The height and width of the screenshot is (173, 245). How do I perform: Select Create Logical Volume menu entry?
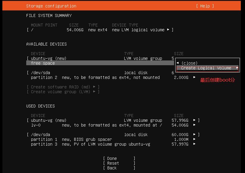click(x=206, y=68)
